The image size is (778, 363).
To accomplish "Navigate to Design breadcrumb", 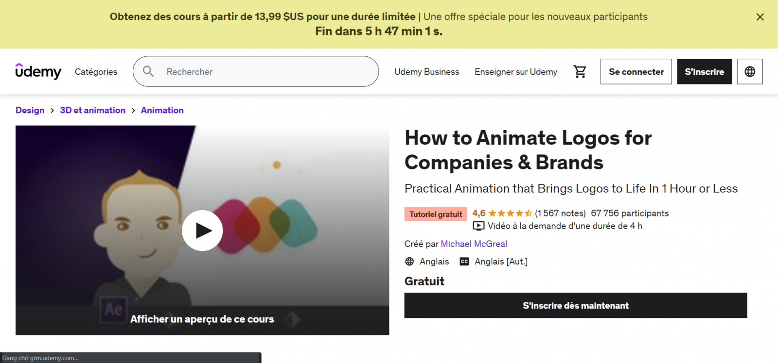I will 30,110.
